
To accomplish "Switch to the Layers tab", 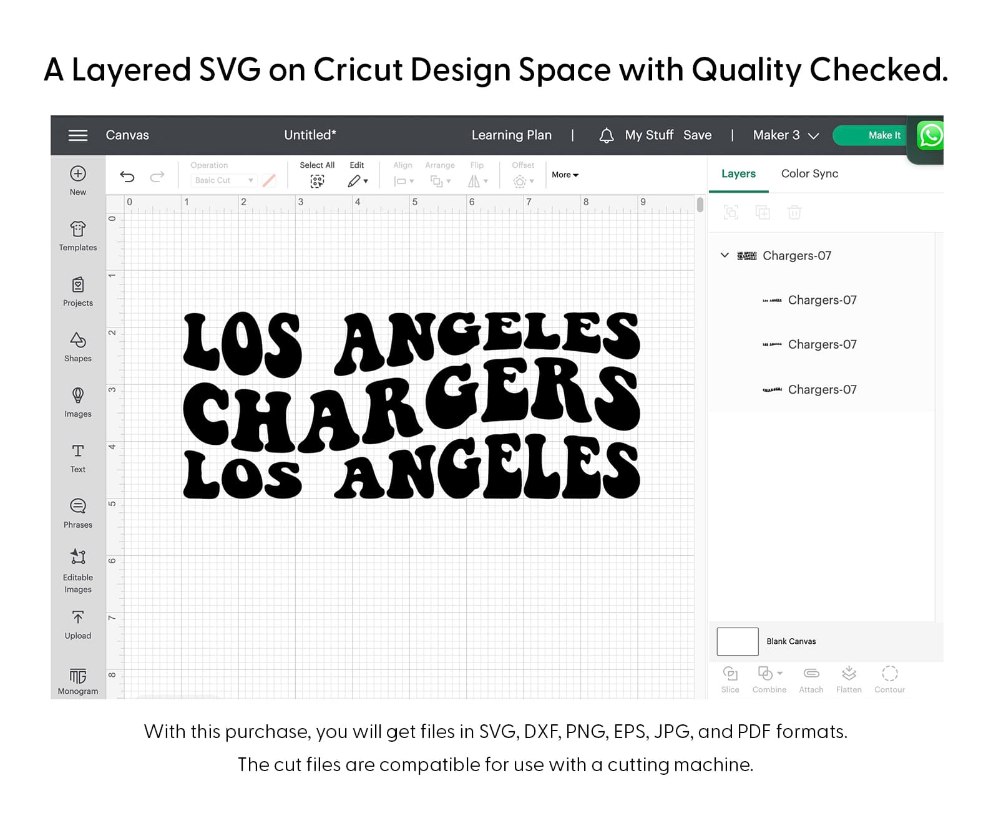I will [738, 174].
